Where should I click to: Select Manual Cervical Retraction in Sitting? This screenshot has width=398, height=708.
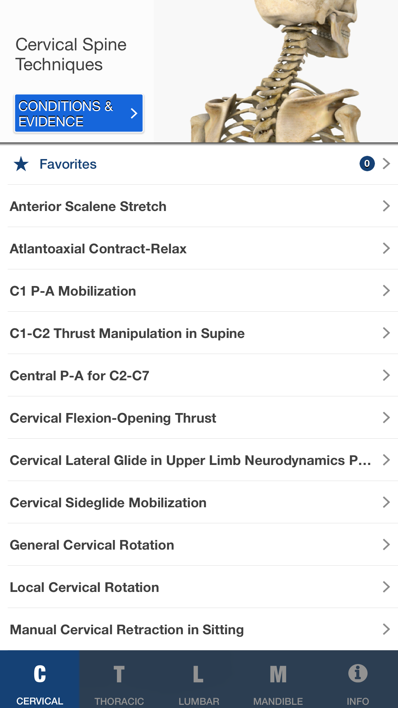[127, 629]
